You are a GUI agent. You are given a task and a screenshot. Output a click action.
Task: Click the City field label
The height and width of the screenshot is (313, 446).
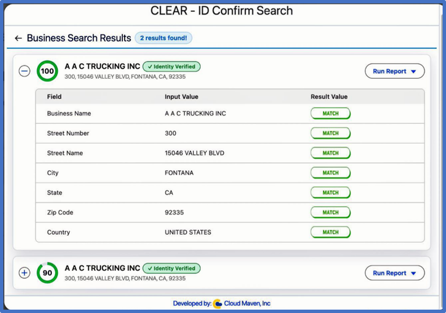(x=52, y=173)
